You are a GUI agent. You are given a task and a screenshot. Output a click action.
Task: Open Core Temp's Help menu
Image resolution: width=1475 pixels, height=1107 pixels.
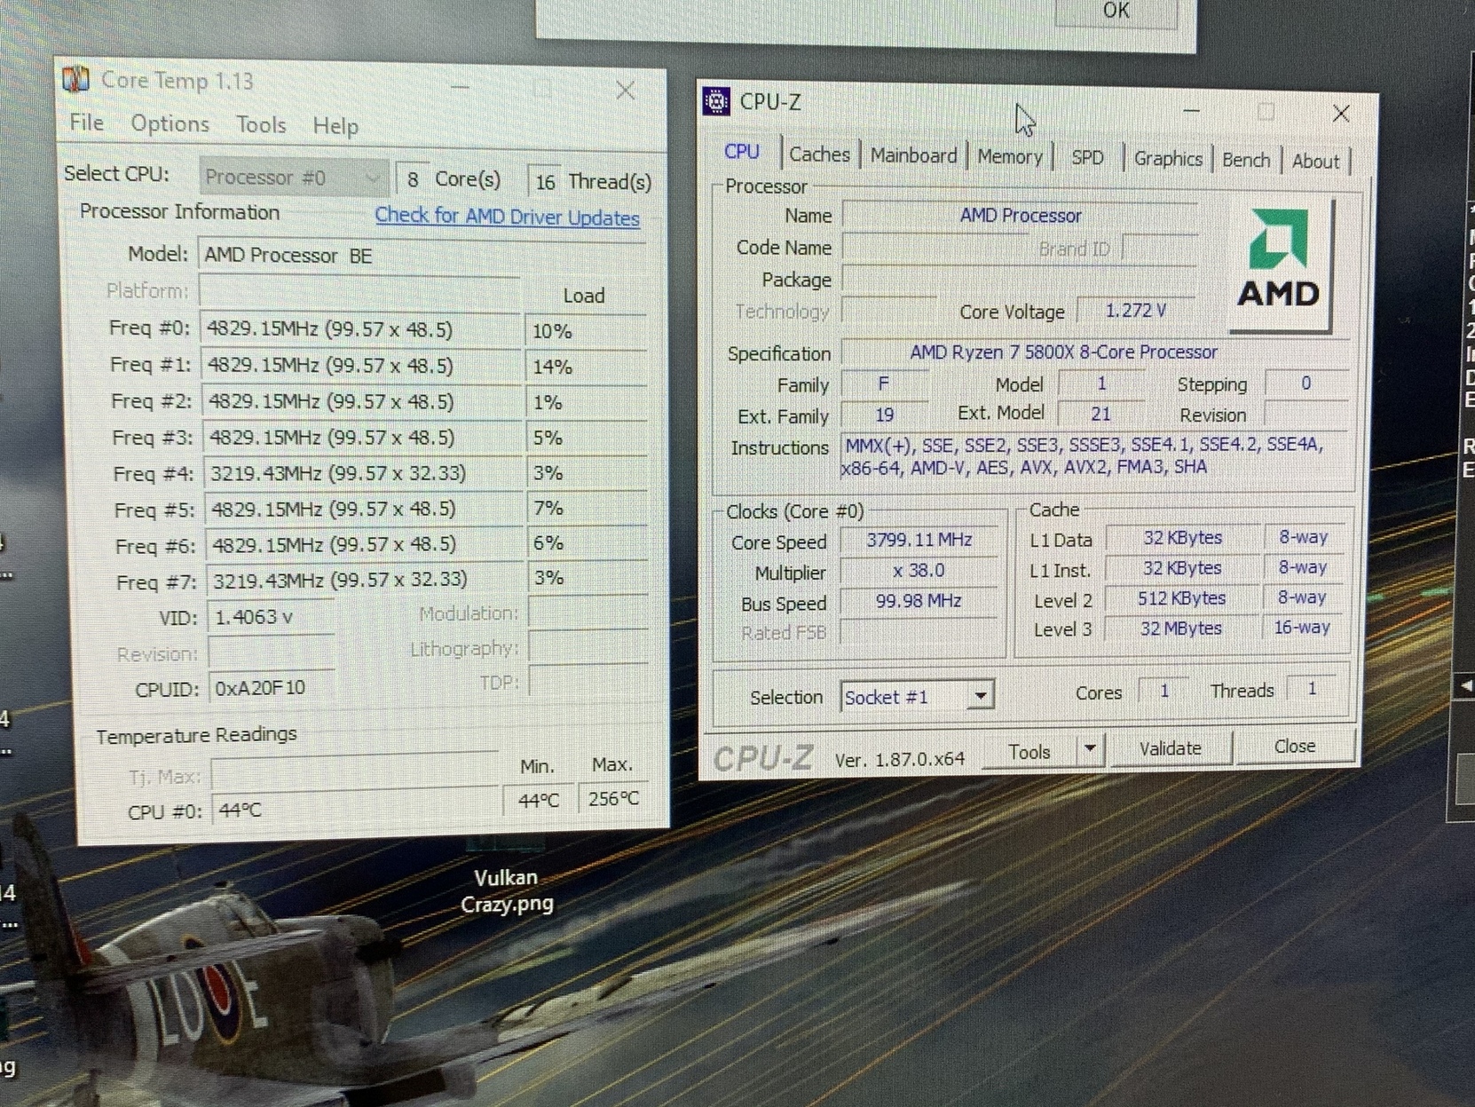[335, 126]
